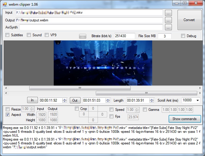Click the Output Height field 1080
Image resolution: width=205 pixels, height=156 pixels.
(53, 120)
